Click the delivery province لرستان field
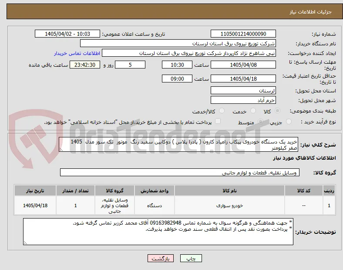The image size is (343, 270). pos(243,90)
